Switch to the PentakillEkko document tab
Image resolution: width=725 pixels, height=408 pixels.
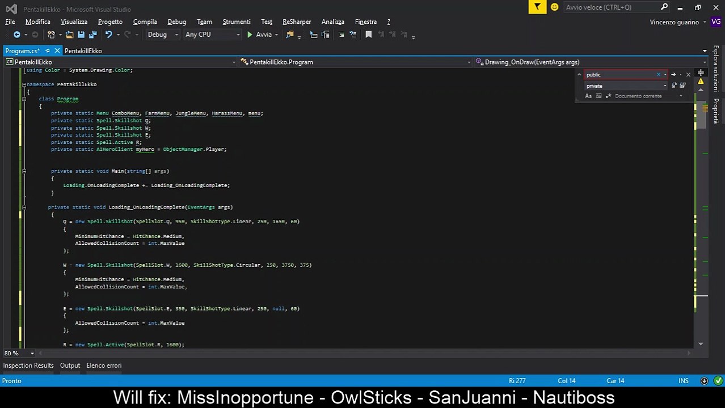coord(83,51)
